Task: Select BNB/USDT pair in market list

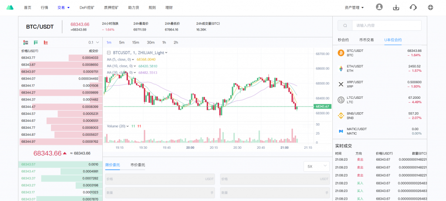Action: click(x=380, y=115)
